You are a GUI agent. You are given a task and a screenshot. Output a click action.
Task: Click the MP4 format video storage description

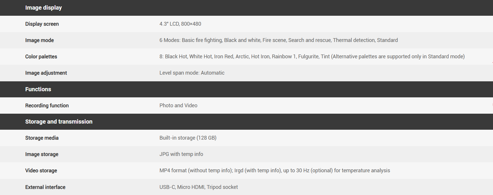(x=275, y=171)
